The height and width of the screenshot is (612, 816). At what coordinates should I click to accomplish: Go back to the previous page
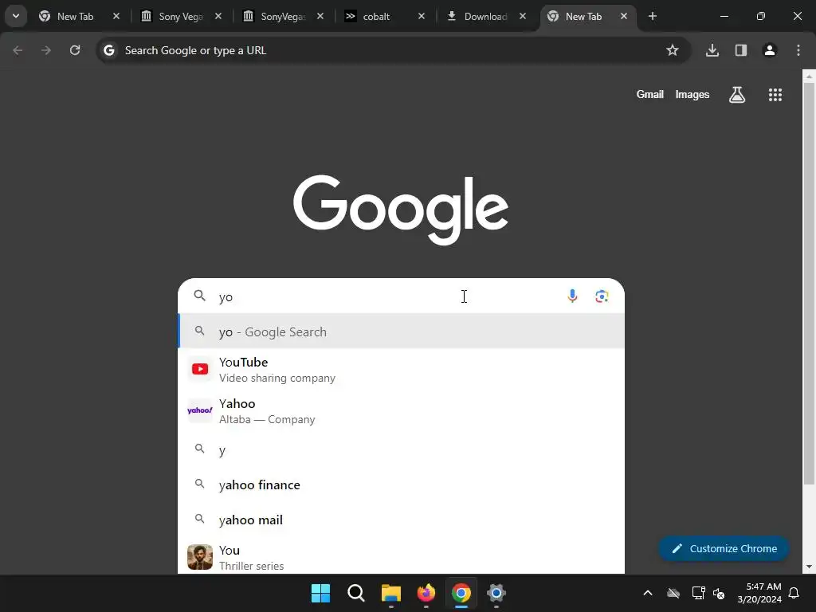pos(18,50)
